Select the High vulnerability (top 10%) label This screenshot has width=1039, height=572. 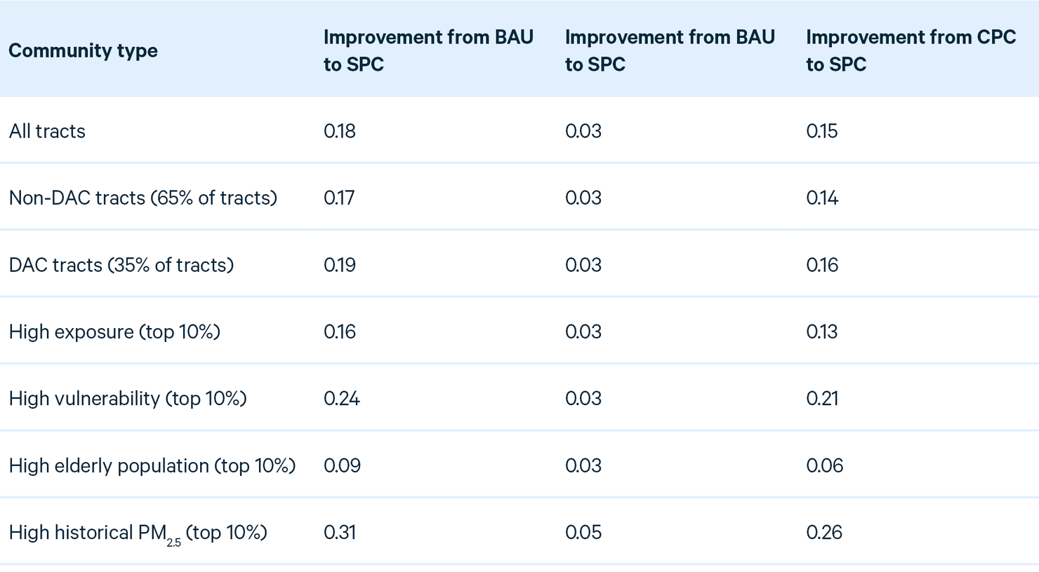[x=128, y=398]
